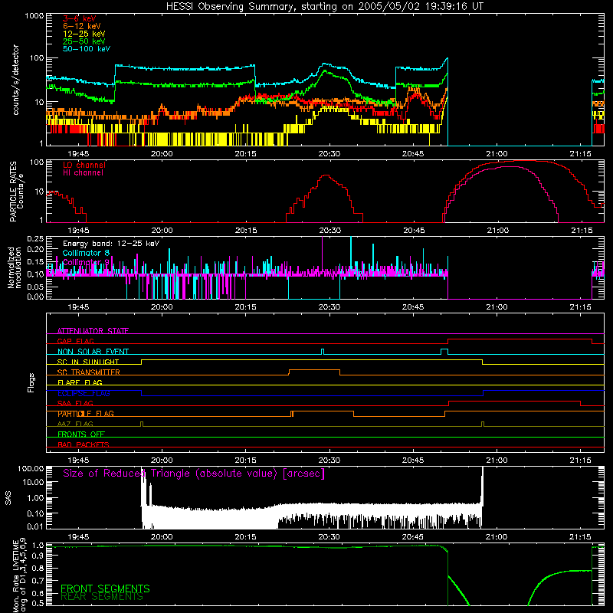This screenshot has width=613, height=613.
Task: Select the '12-25 keV' yellow legend label
Action: click(84, 34)
